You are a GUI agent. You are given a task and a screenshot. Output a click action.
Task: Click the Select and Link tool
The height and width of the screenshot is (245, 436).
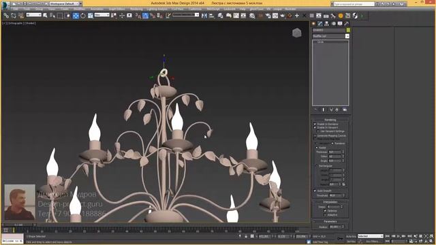point(6,16)
